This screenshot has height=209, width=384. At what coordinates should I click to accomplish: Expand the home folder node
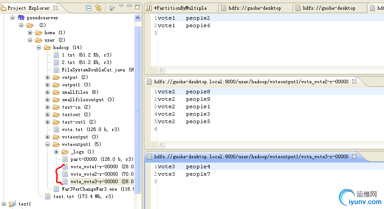coord(30,32)
